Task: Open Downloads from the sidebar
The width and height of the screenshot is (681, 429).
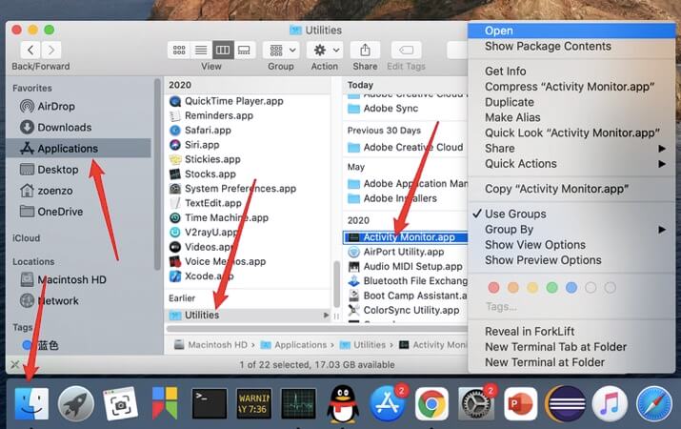Action: click(x=55, y=127)
